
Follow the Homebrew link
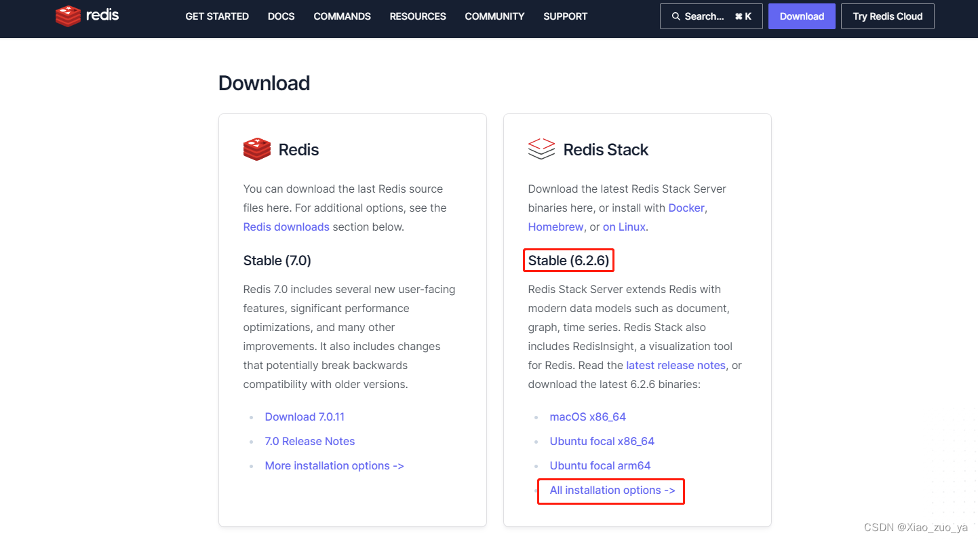click(x=555, y=227)
